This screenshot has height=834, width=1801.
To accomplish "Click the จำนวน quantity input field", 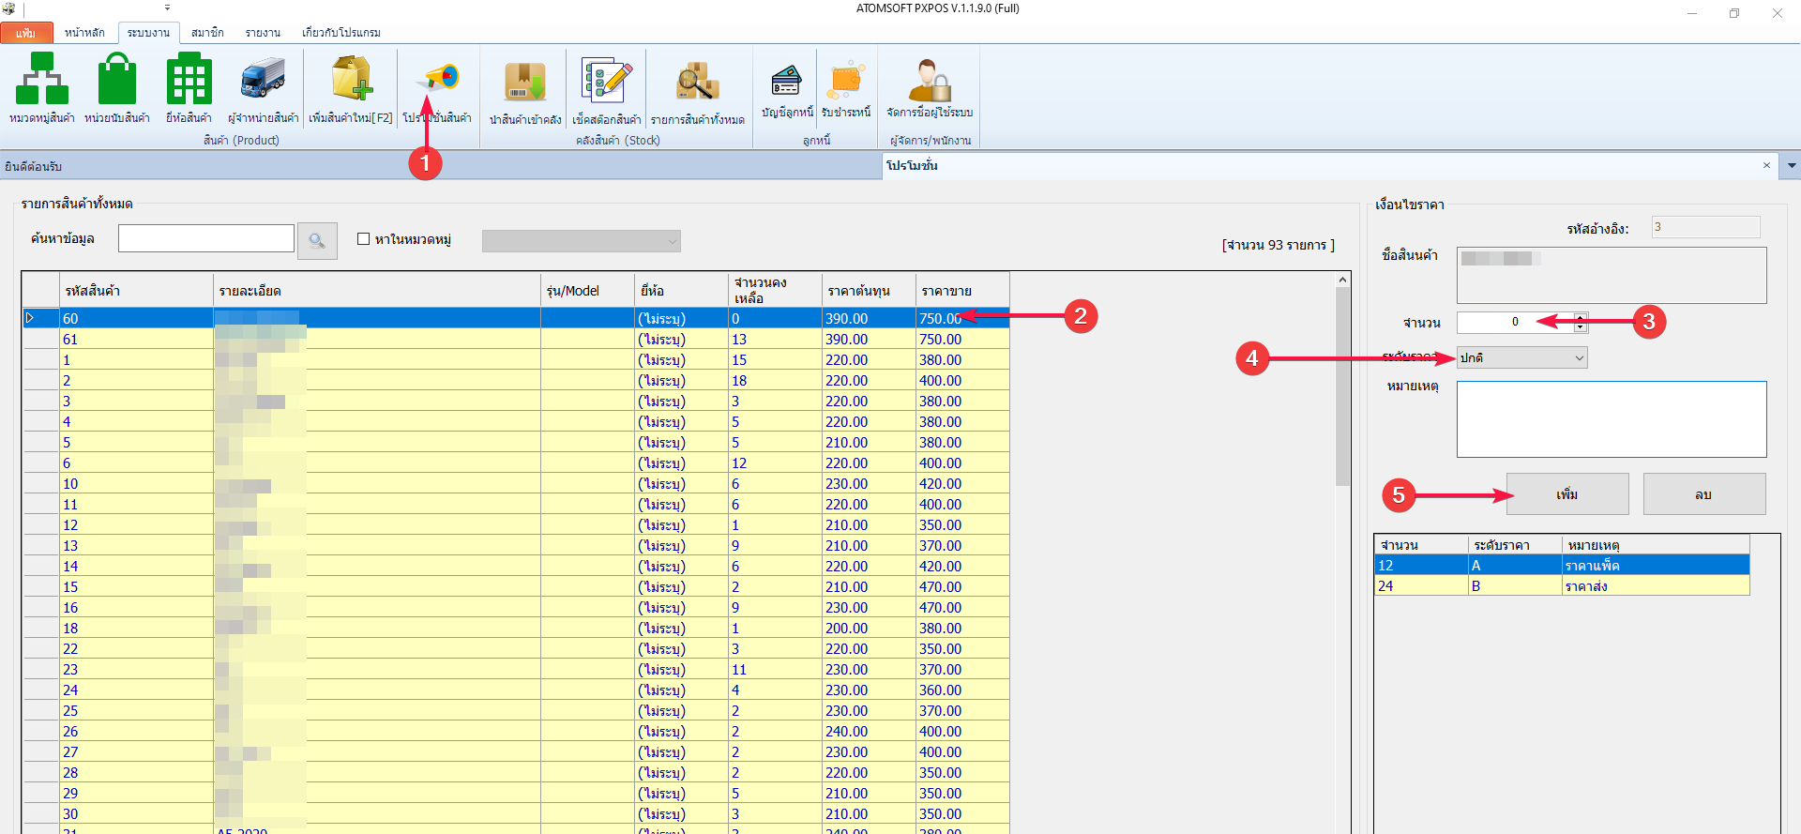I will point(1515,322).
